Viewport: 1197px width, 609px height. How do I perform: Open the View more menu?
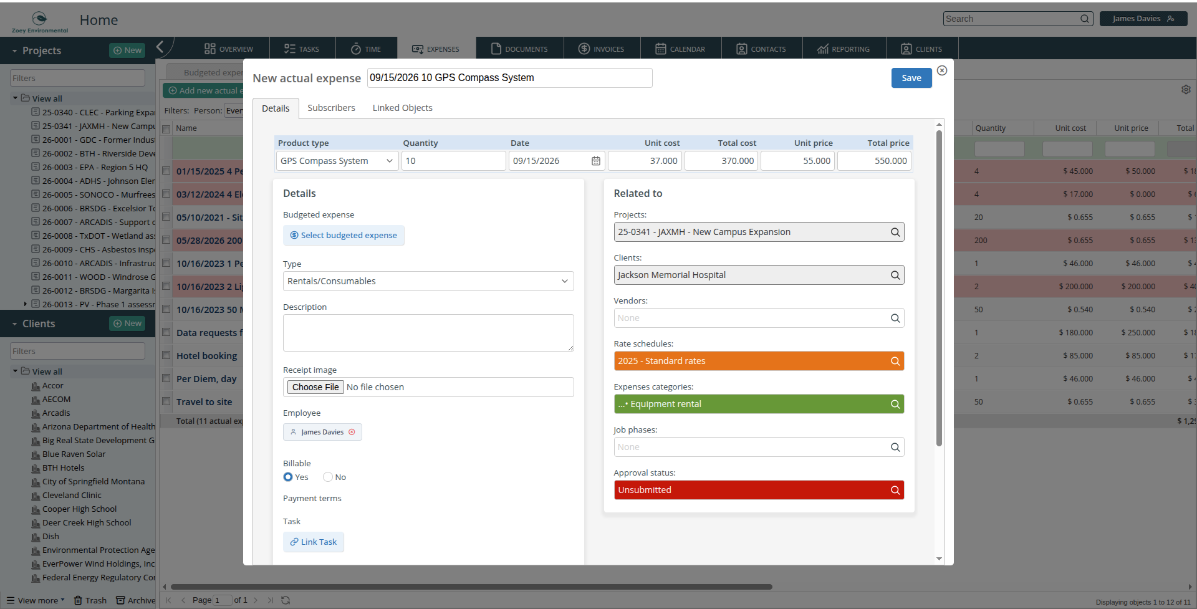pos(36,600)
